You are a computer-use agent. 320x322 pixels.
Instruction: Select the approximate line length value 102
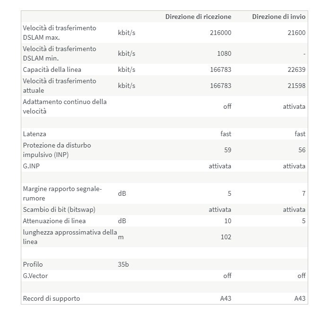[x=226, y=237]
